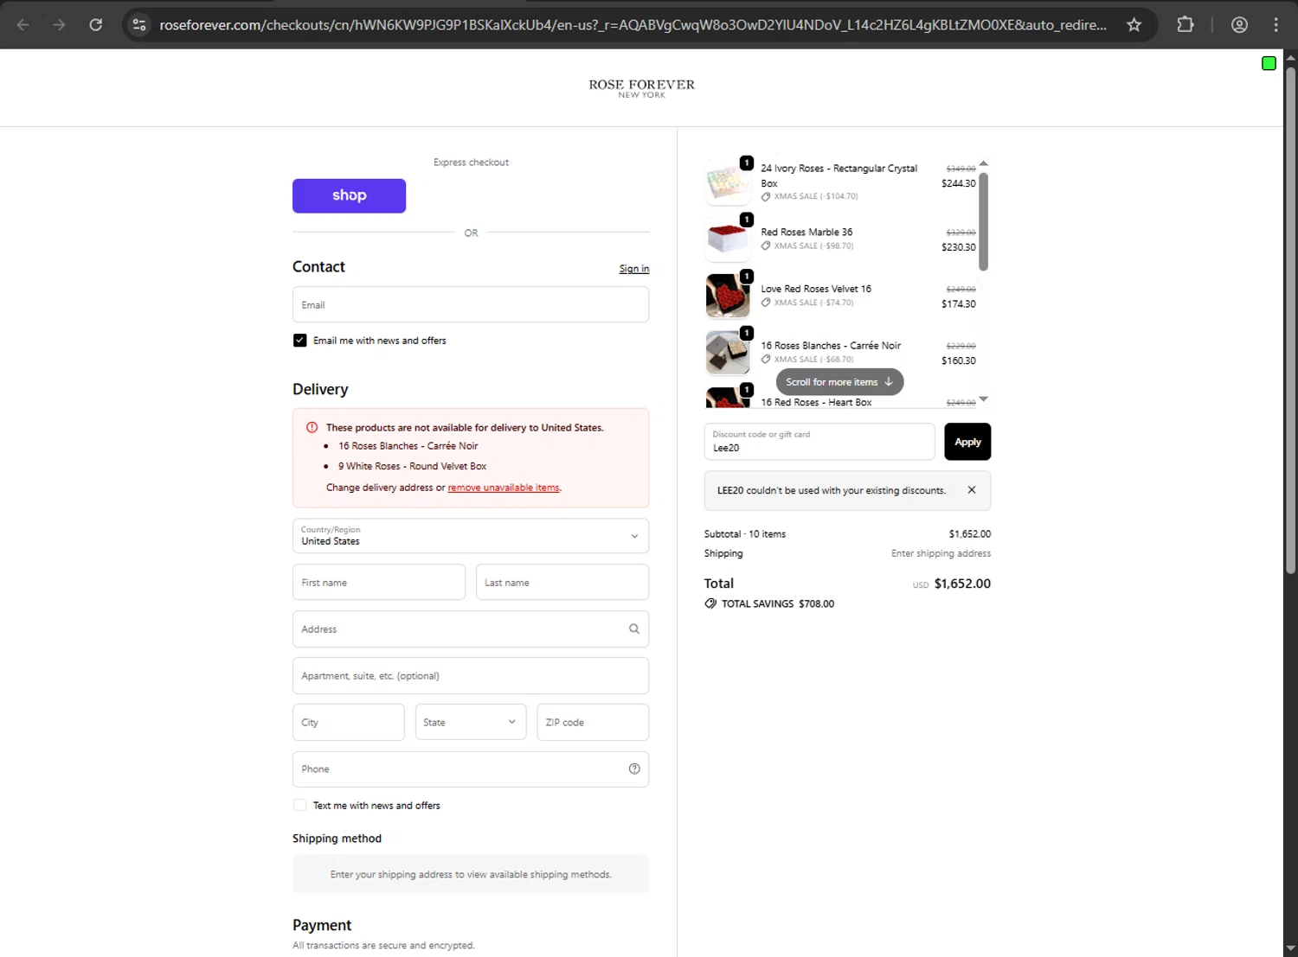
Task: Open the Country/Region dropdown
Action: pyautogui.click(x=471, y=536)
